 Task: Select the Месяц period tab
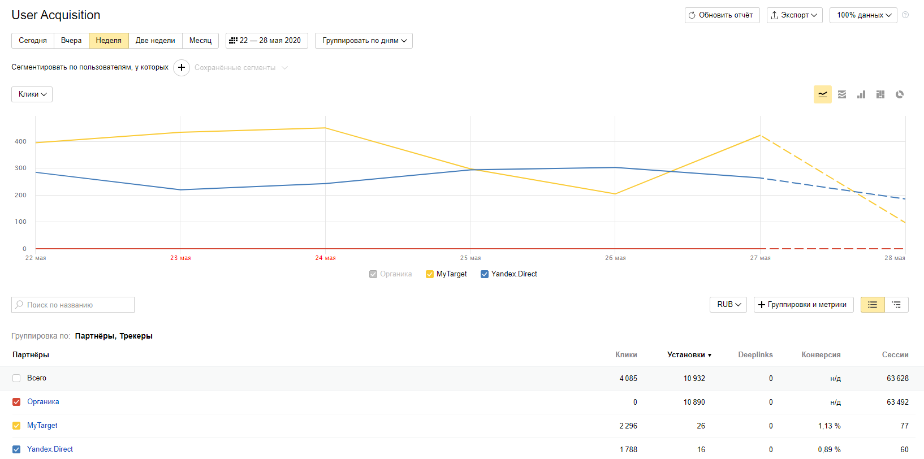(200, 41)
